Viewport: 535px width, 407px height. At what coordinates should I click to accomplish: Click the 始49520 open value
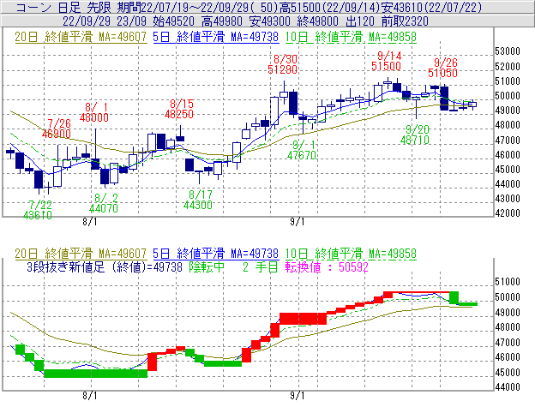tap(174, 21)
